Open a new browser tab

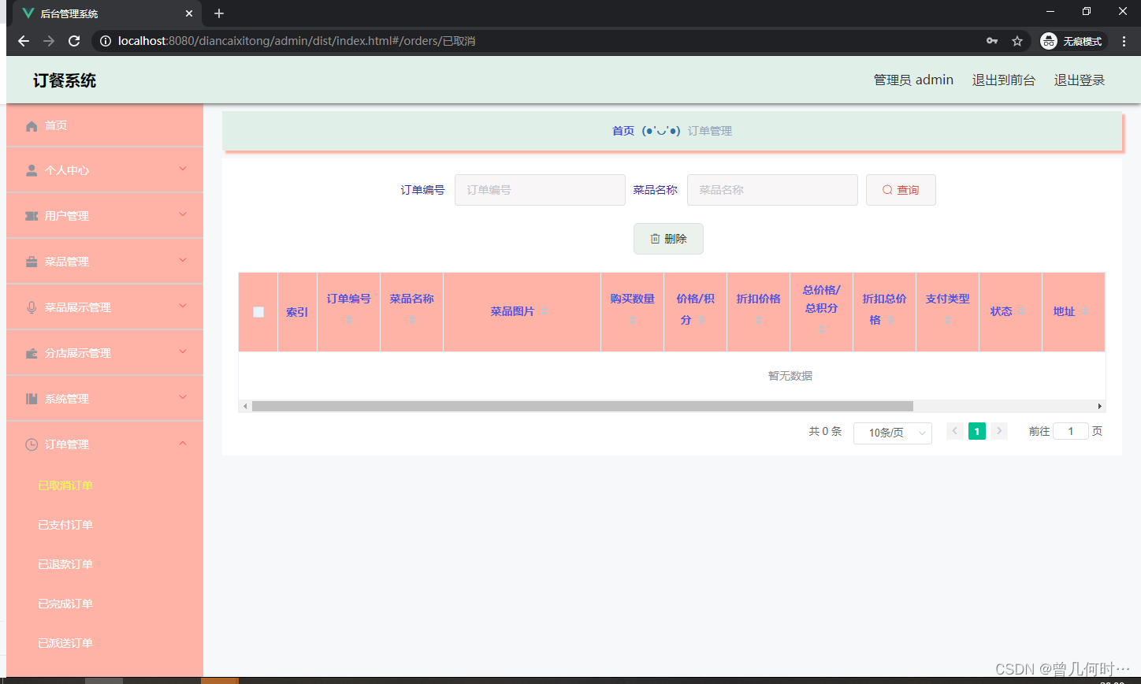[x=219, y=13]
